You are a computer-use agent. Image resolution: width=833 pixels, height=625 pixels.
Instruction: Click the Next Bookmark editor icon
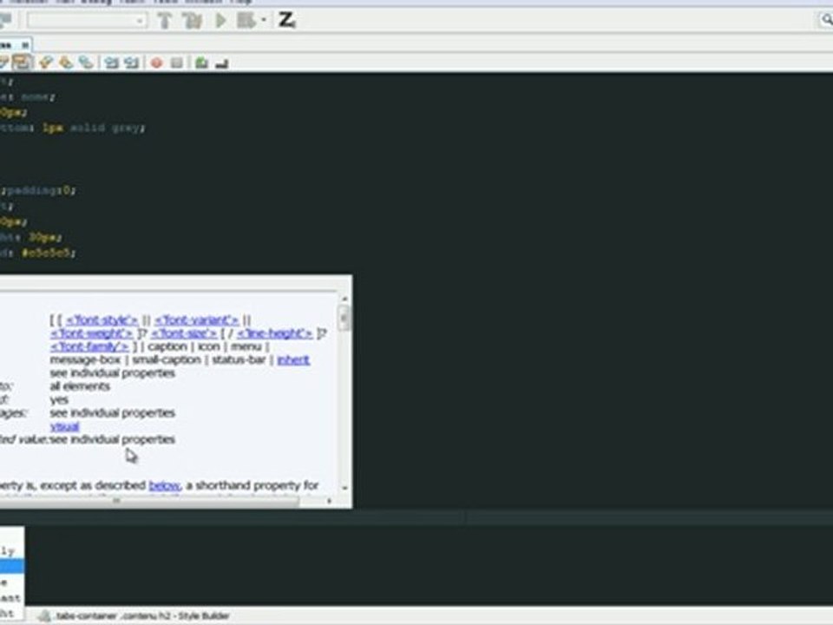pos(67,62)
